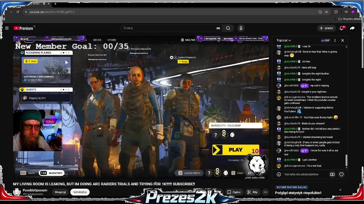364x204 pixels.
Task: Open PossiblyOpossum channel name link
Action: coord(35,190)
